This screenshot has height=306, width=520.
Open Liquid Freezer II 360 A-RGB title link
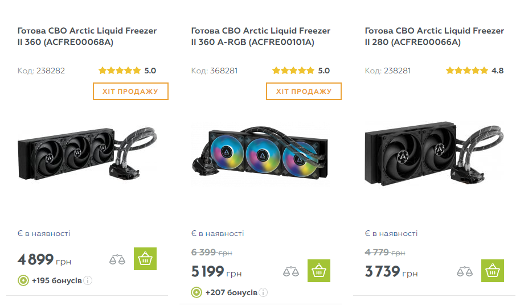261,36
